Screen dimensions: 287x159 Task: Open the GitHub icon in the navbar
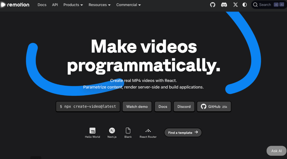212,5
